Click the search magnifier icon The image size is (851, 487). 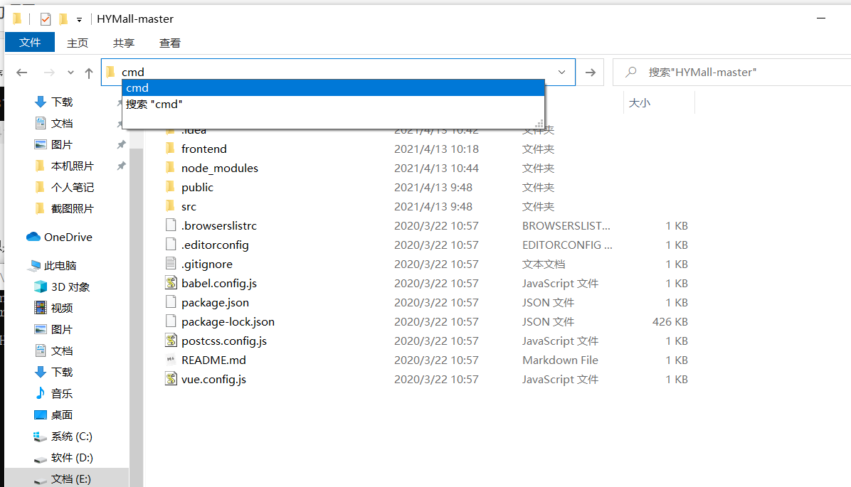[x=630, y=72]
